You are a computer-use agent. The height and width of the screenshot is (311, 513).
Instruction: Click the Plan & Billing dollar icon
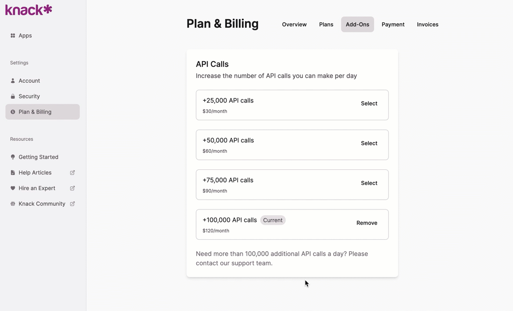tap(13, 112)
